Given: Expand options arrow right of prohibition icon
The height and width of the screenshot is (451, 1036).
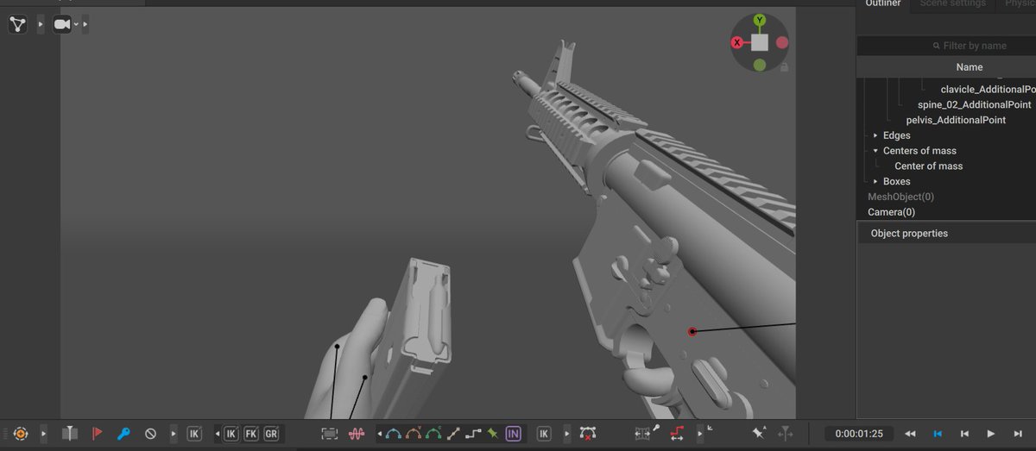Looking at the screenshot, I should click(x=174, y=434).
